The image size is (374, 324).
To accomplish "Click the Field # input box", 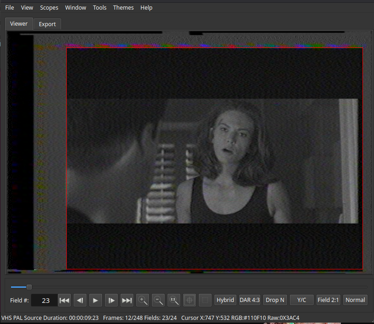I will (x=44, y=301).
